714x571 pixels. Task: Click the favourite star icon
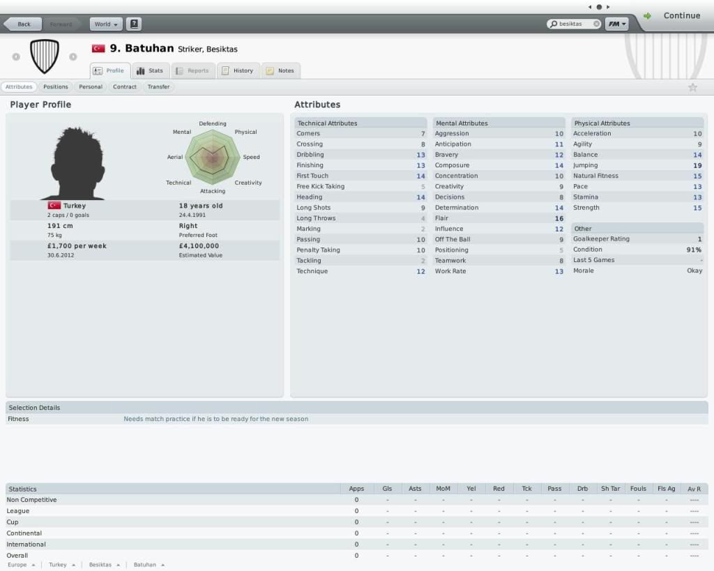pyautogui.click(x=692, y=87)
